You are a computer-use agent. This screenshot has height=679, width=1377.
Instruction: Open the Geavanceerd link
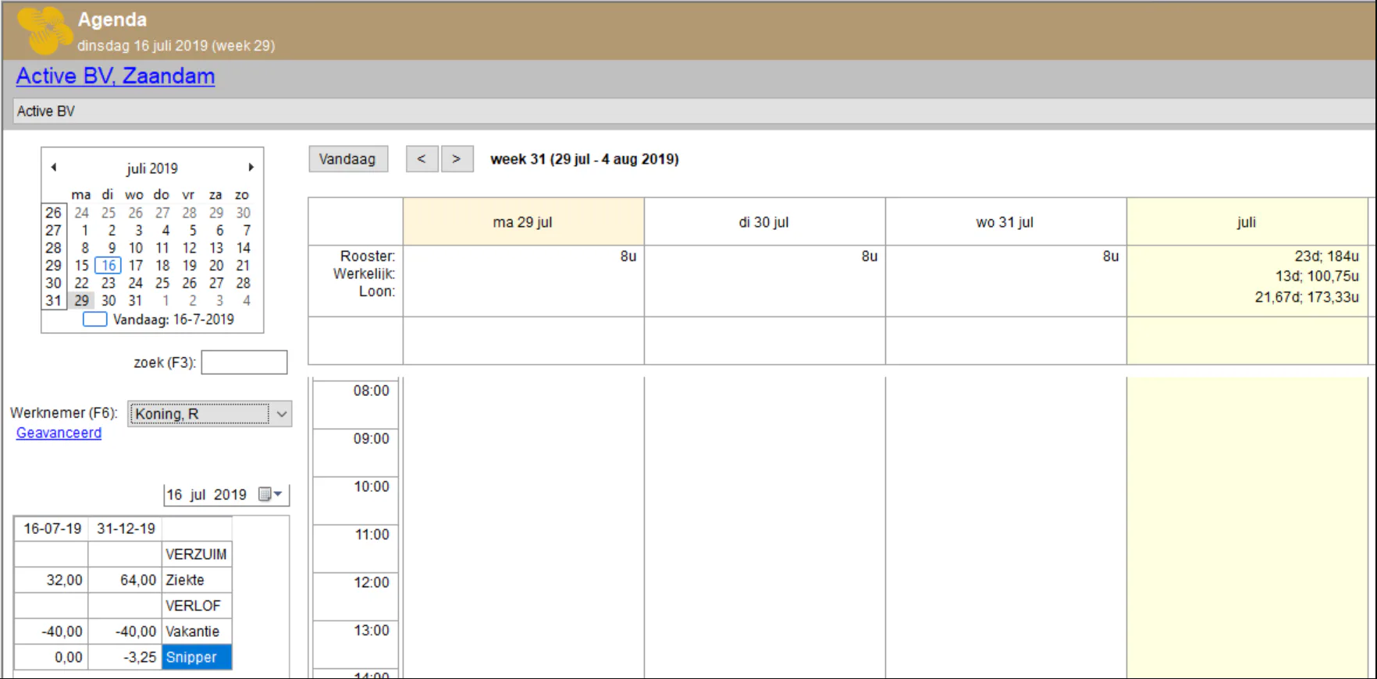[59, 433]
